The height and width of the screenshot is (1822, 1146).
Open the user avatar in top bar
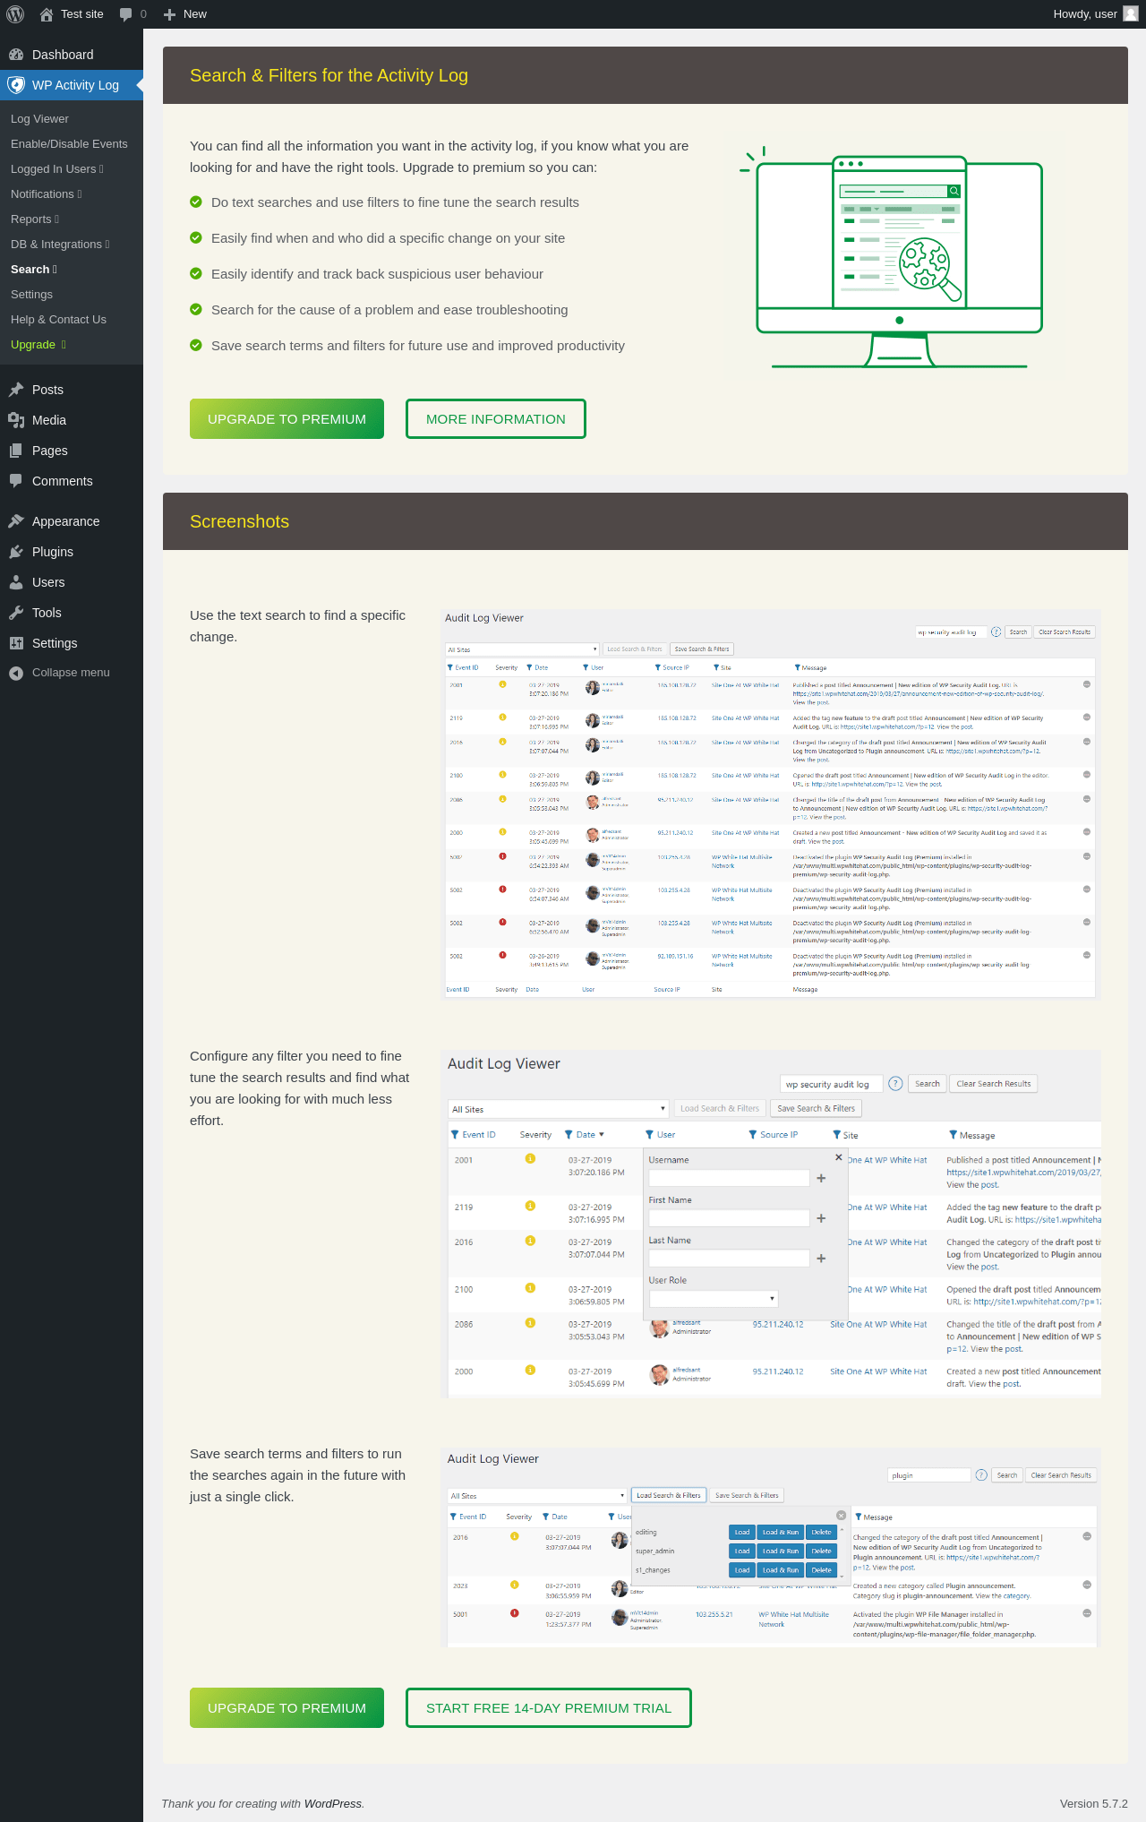pos(1131,14)
